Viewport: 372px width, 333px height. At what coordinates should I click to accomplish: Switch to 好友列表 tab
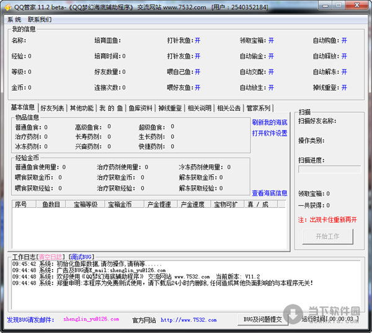(x=52, y=109)
